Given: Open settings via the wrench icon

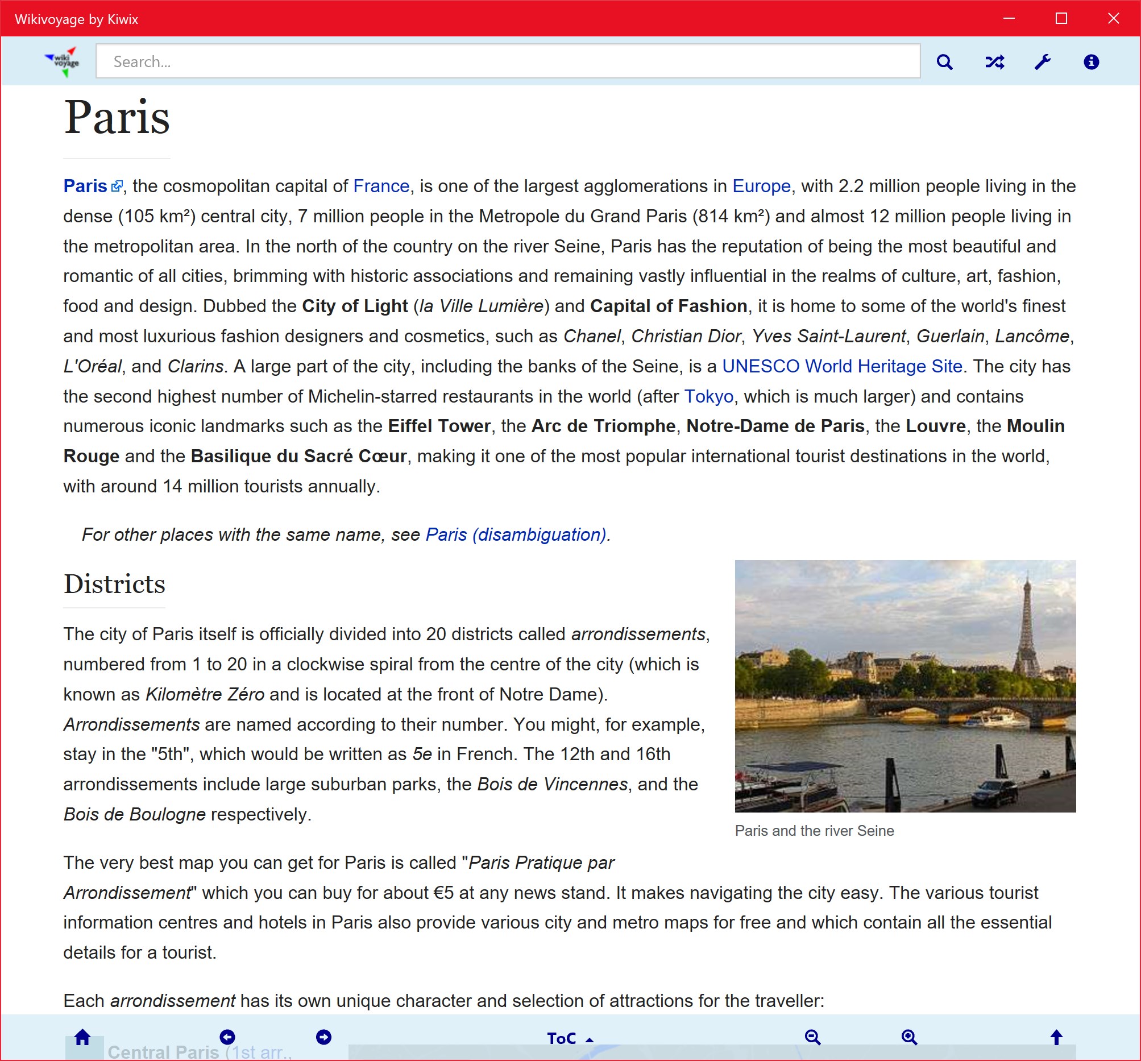Looking at the screenshot, I should click(x=1042, y=62).
